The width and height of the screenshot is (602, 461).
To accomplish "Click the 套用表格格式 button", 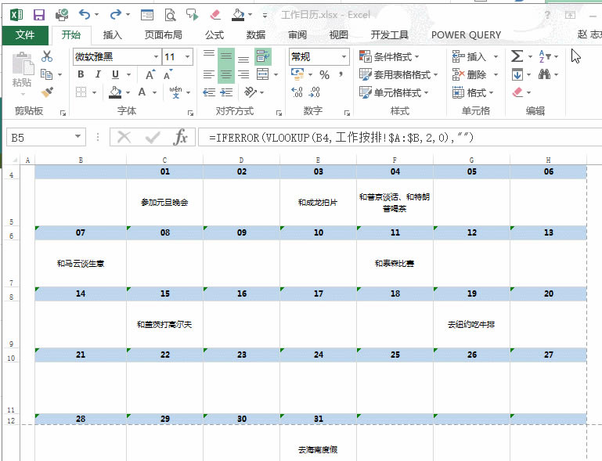I will click(x=398, y=74).
